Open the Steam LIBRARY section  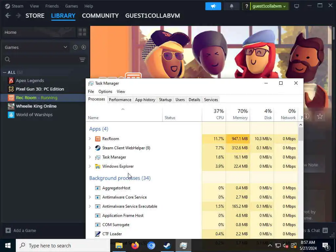(63, 16)
